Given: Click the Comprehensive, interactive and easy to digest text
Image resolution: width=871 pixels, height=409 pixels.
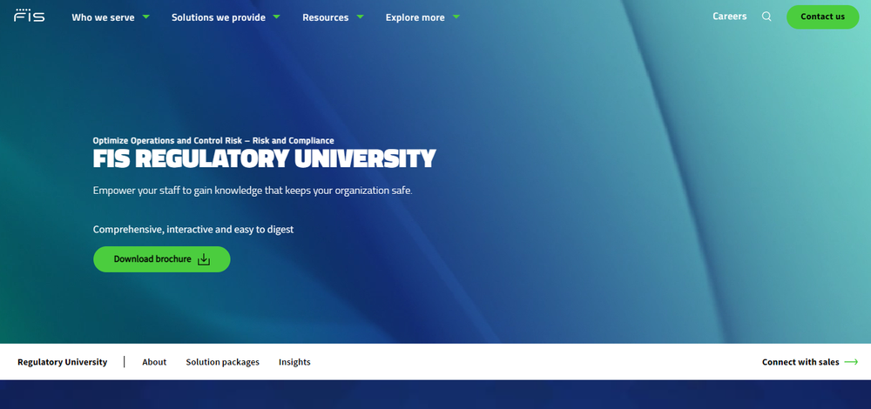Looking at the screenshot, I should 193,229.
